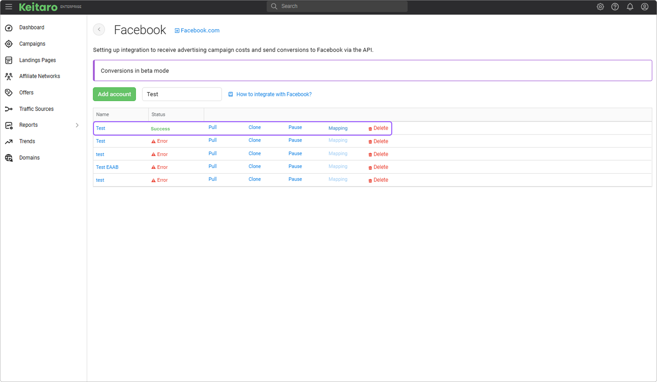Go to Affiliate Networks
The image size is (657, 382).
point(39,76)
